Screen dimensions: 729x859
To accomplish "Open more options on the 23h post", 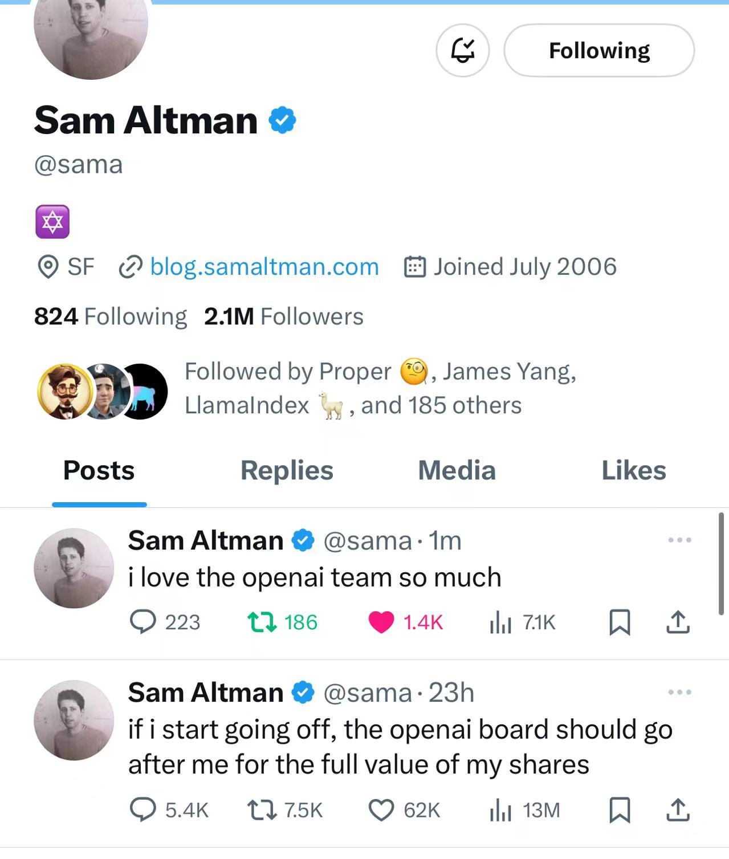I will (679, 692).
